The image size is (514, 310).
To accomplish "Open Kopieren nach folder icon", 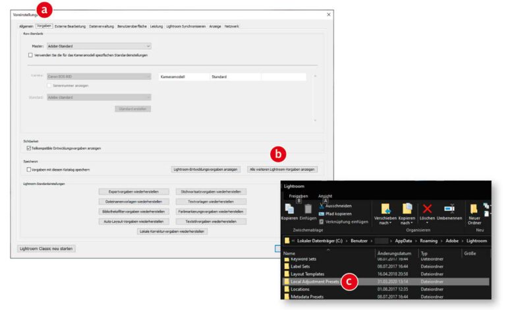I will pos(407,208).
